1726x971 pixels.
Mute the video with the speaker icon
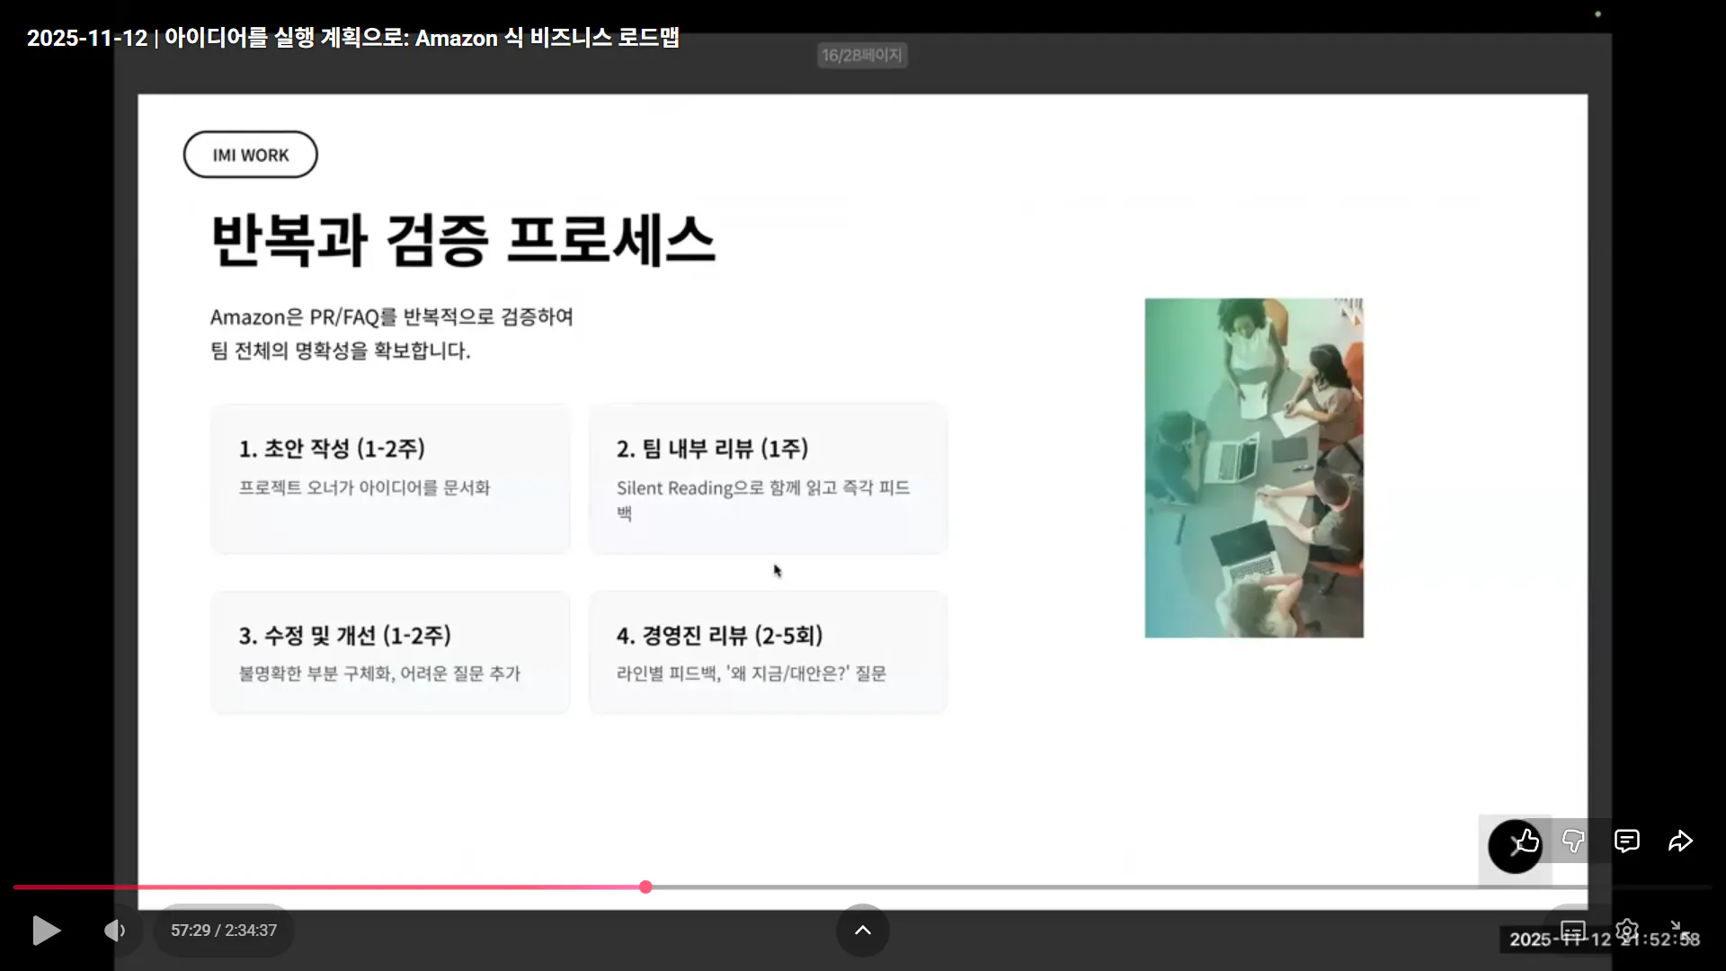115,931
